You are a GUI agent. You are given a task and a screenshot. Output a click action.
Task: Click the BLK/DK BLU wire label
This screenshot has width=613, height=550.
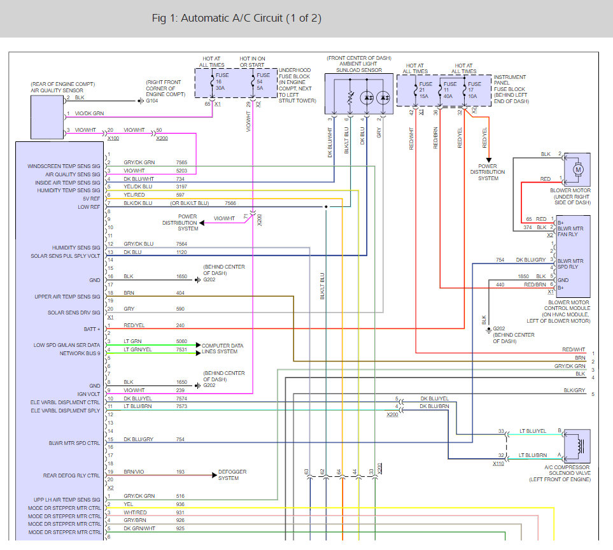138,203
